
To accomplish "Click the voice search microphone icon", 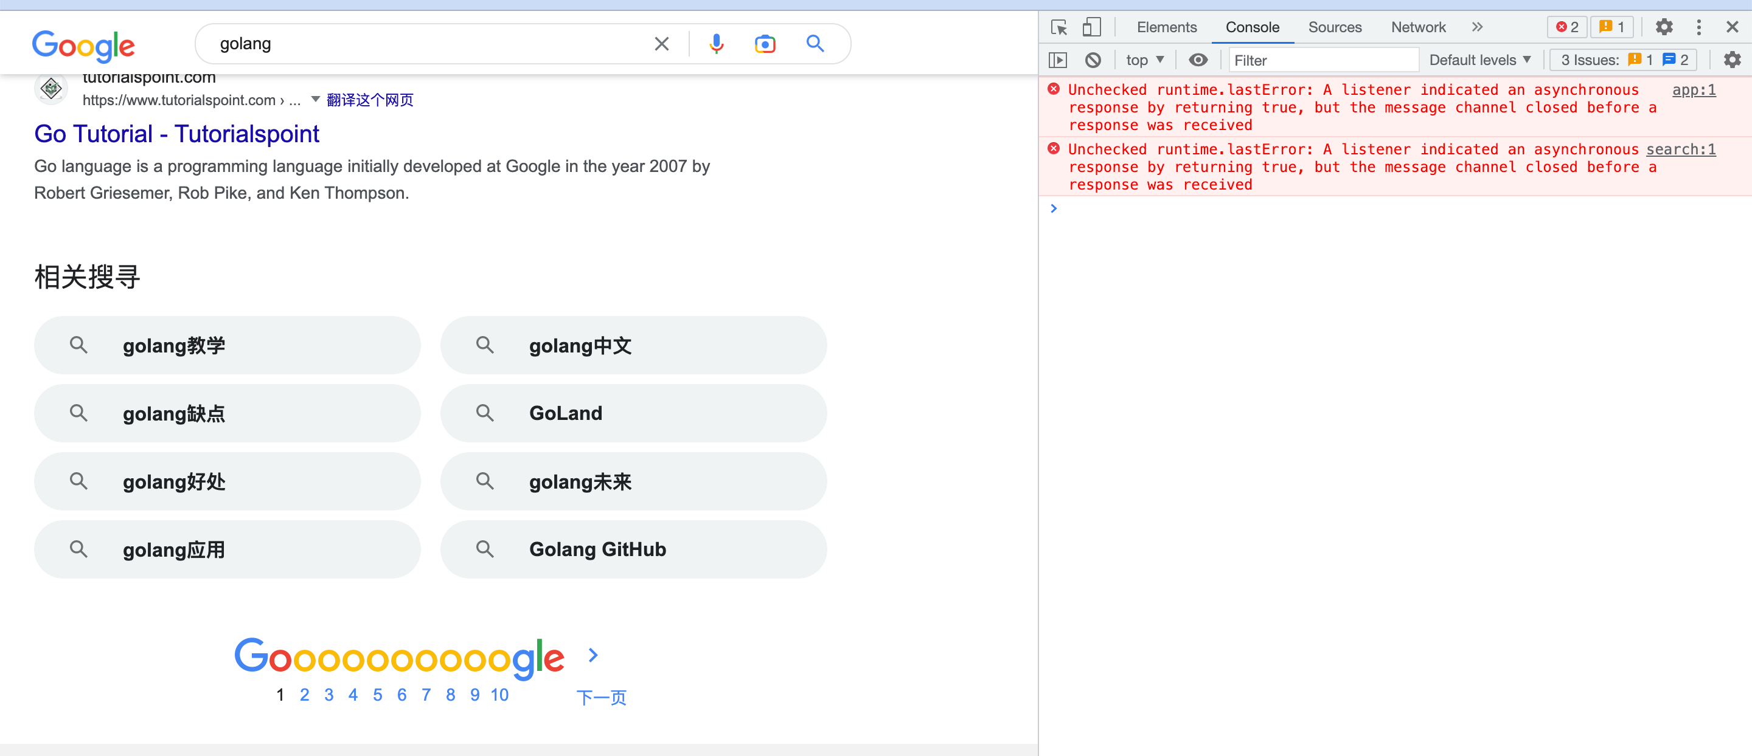I will [x=716, y=43].
